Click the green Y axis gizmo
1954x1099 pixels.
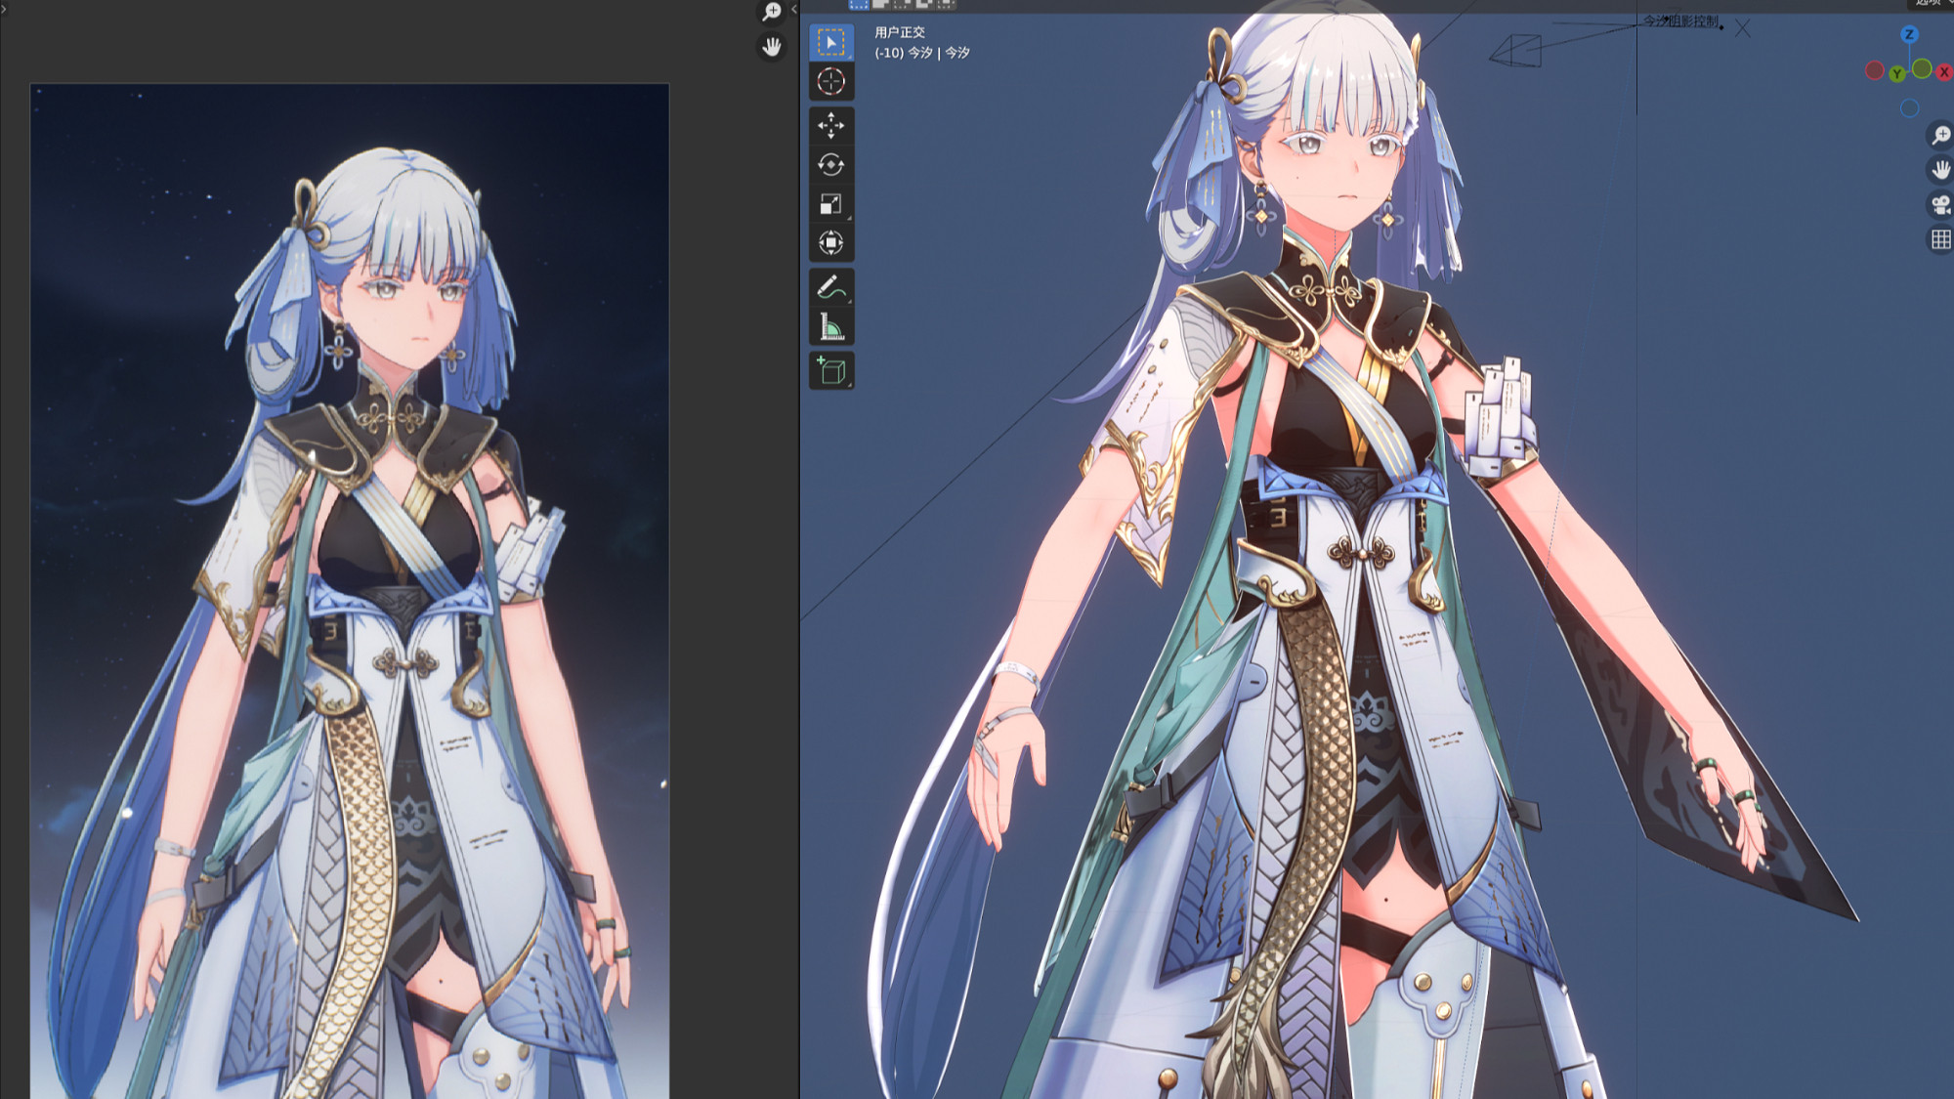click(1896, 74)
